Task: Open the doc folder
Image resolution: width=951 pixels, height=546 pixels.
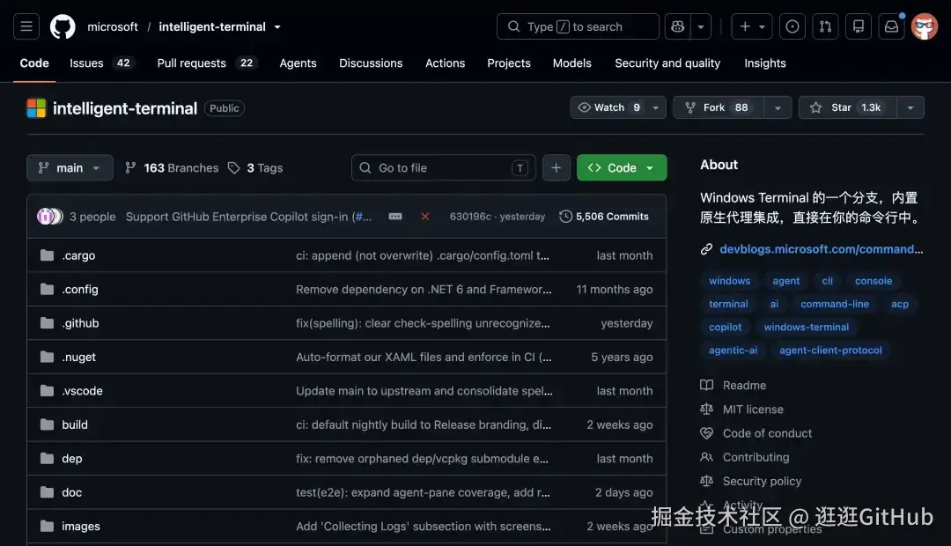Action: tap(71, 492)
